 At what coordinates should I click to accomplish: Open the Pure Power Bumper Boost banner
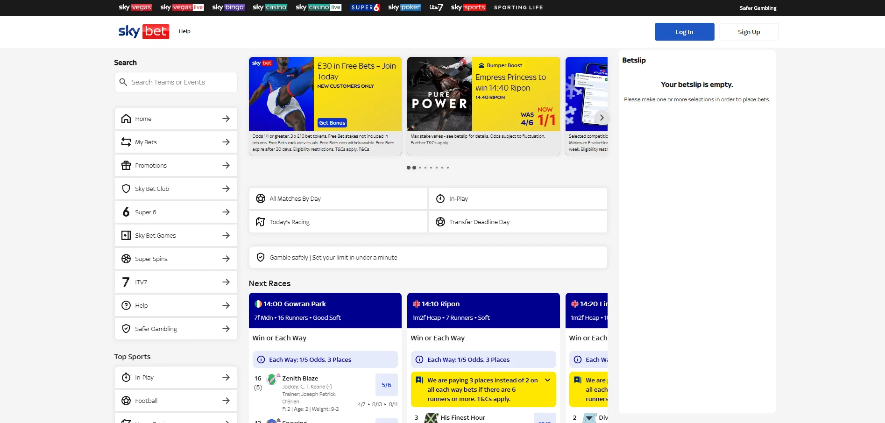[483, 94]
